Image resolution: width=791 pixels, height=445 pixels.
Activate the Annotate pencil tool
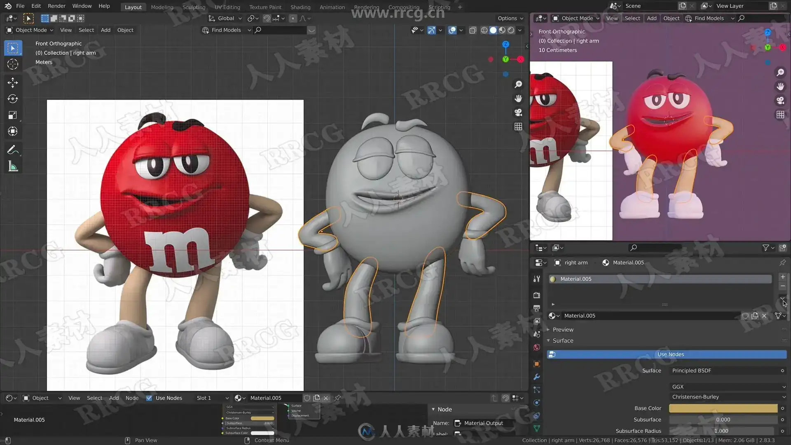click(12, 150)
